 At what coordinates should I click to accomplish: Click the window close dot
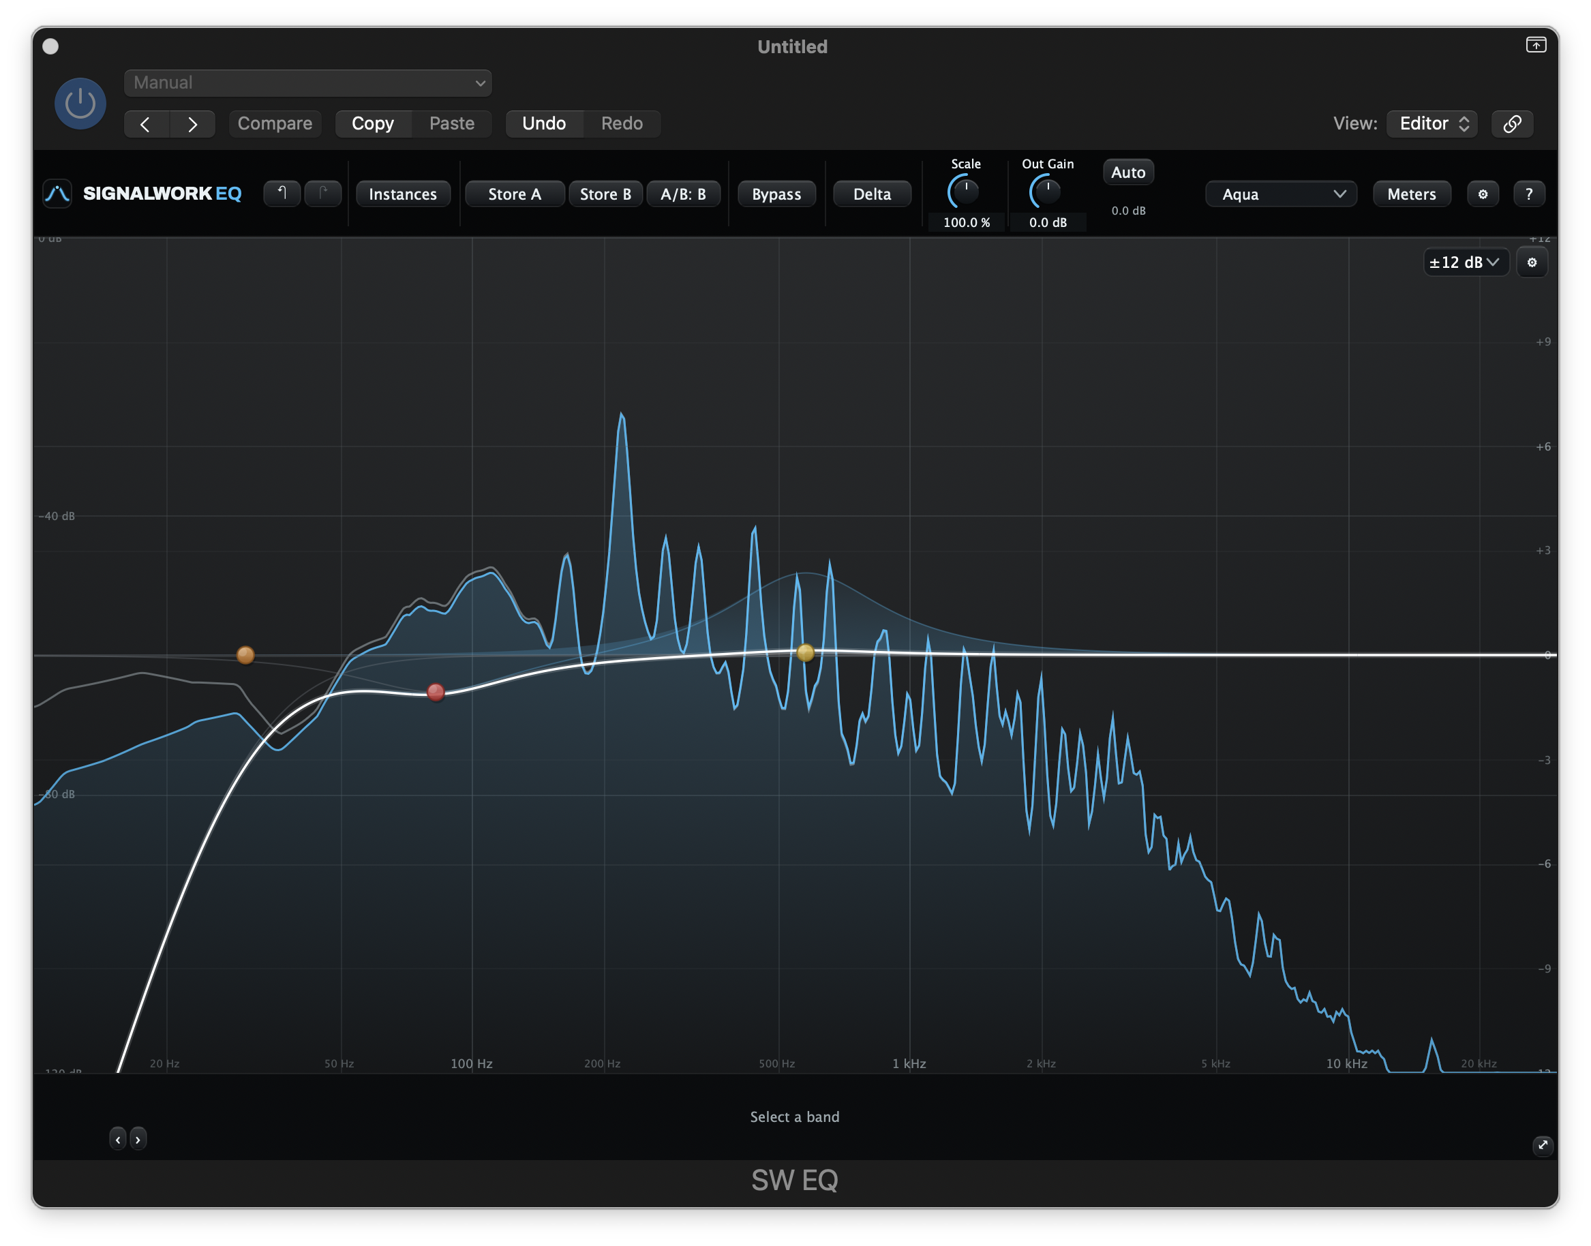pos(50,46)
